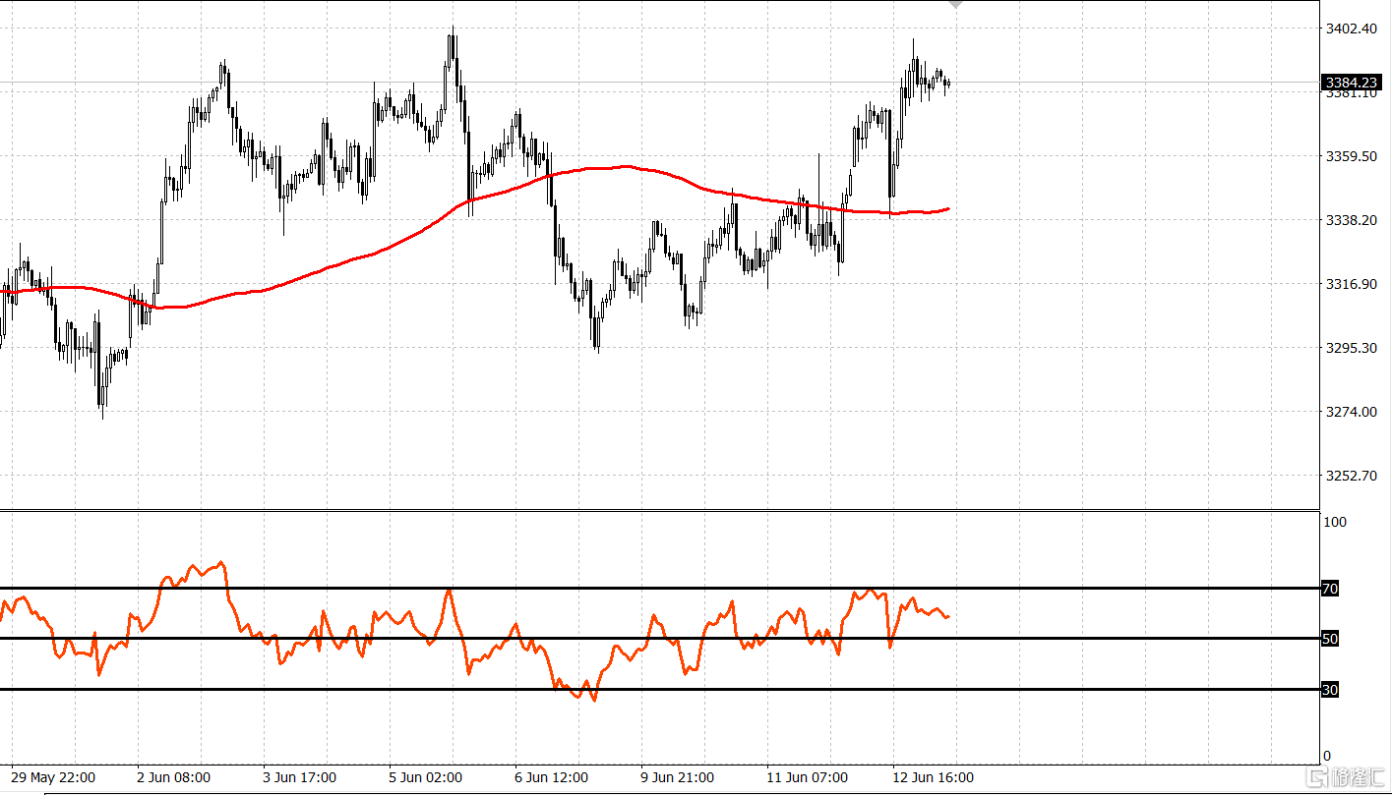The width and height of the screenshot is (1392, 795).
Task: Click the 29 May 22:00 time label
Action: pyautogui.click(x=54, y=777)
